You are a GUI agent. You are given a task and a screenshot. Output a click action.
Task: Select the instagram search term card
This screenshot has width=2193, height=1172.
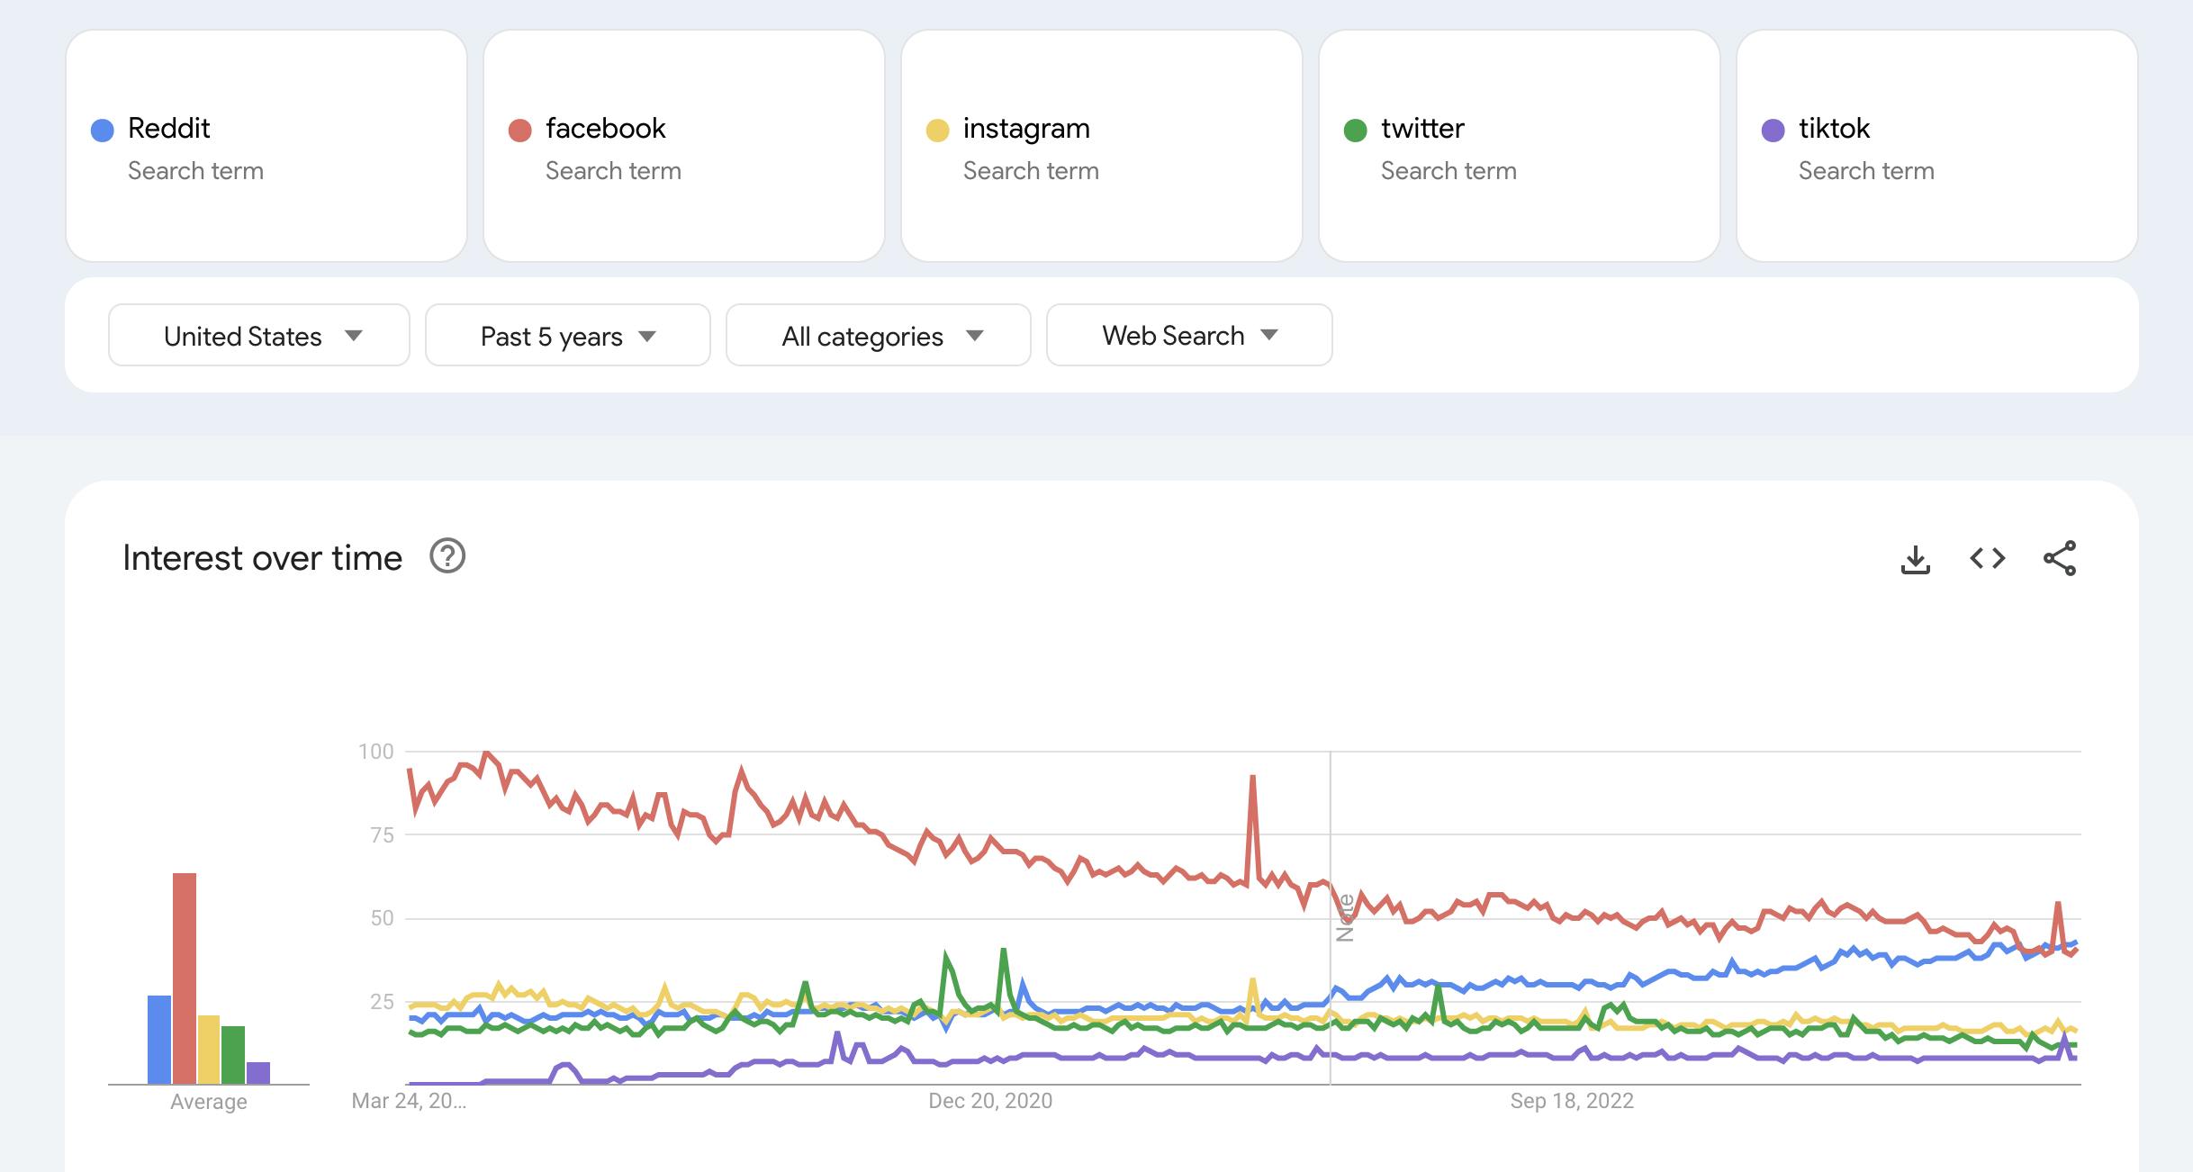point(1101,146)
